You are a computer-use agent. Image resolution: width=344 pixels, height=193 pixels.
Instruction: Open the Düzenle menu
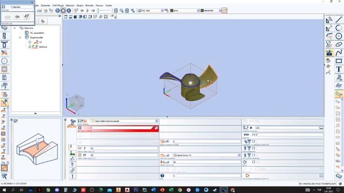(x=45, y=5)
